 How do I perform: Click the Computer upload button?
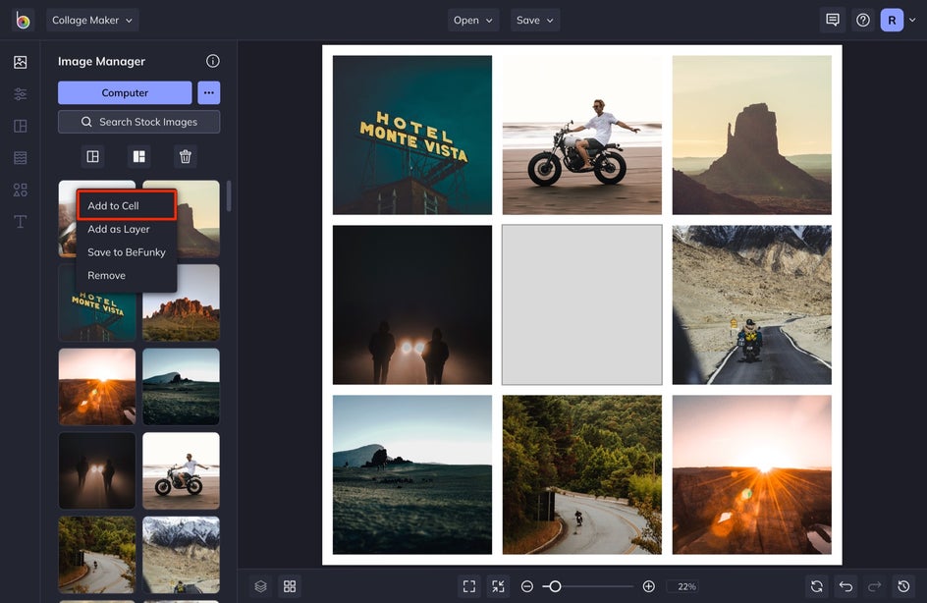click(125, 92)
